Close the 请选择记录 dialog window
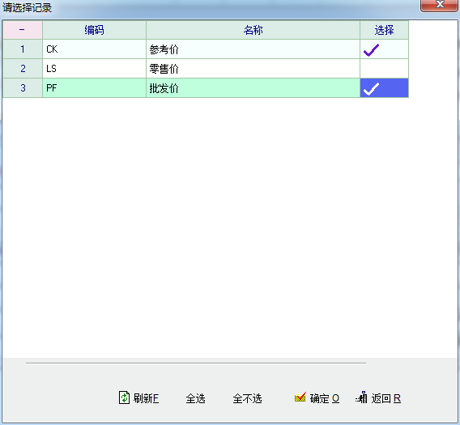The image size is (460, 425). [x=439, y=5]
